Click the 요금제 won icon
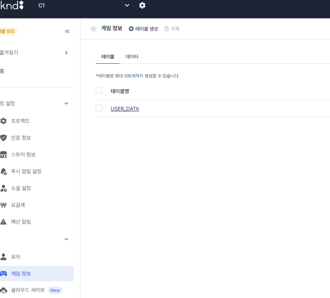Viewport: 330px width, 298px height. pyautogui.click(x=3, y=205)
